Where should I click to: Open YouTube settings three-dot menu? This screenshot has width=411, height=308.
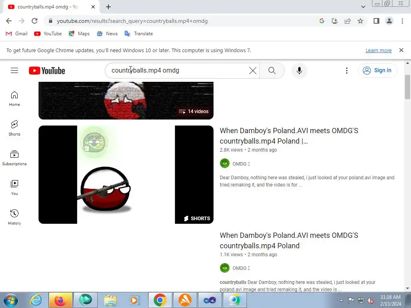pyautogui.click(x=346, y=71)
